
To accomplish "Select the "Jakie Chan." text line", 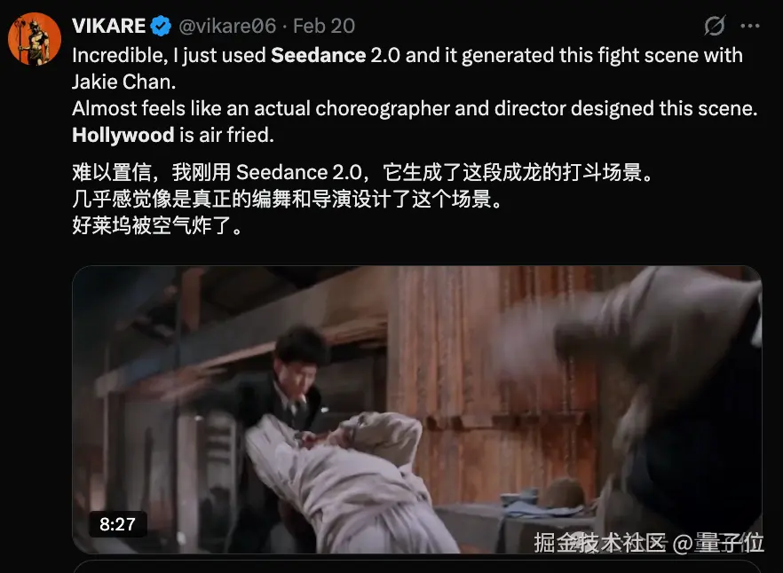I will (124, 82).
